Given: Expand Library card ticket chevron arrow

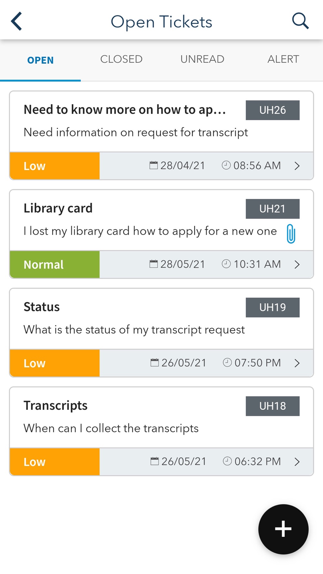Looking at the screenshot, I should [297, 264].
